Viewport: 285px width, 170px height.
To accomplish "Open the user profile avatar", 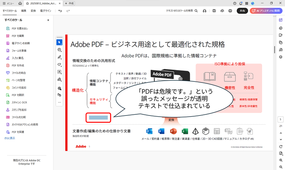I will 253,3.
